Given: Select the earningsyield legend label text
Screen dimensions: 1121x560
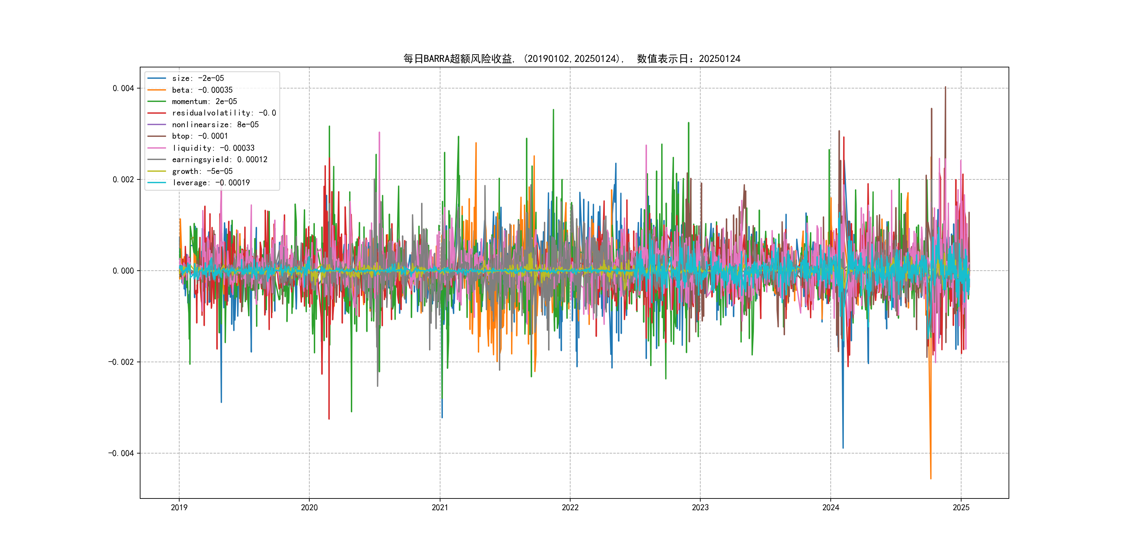Looking at the screenshot, I should click(219, 160).
